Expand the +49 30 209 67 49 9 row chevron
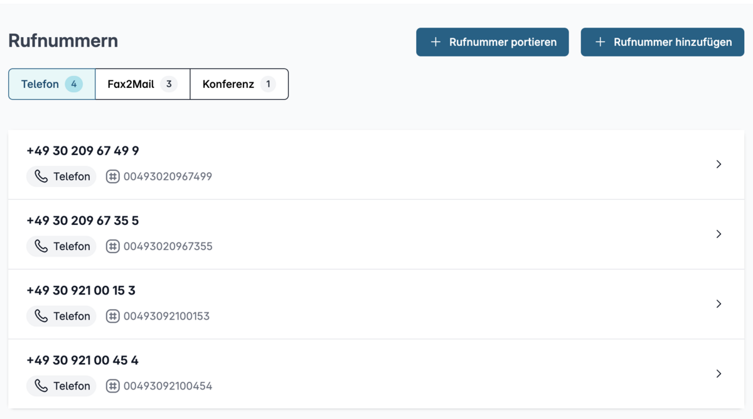The image size is (753, 419). pyautogui.click(x=718, y=165)
